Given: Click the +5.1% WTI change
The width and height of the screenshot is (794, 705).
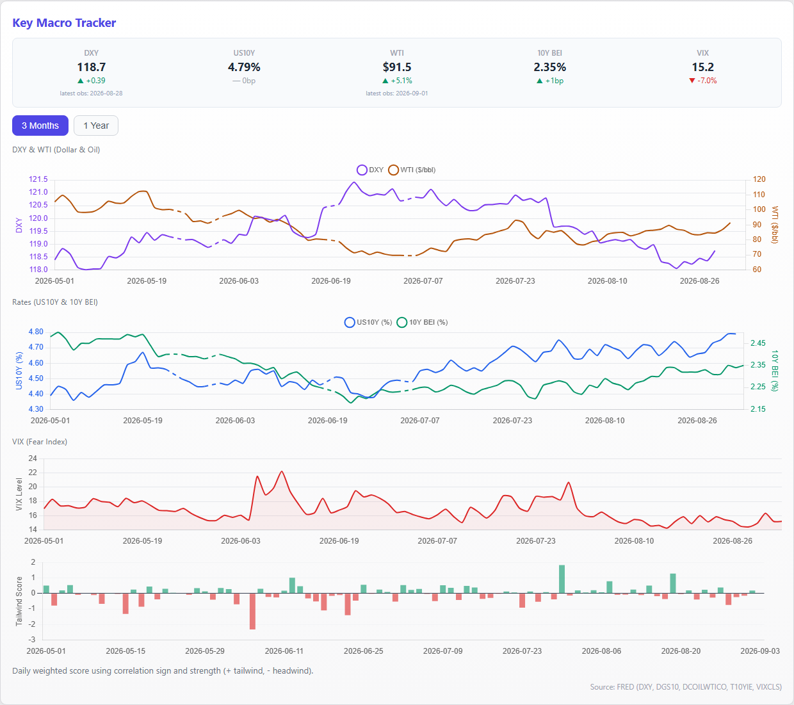Looking at the screenshot, I should pos(401,81).
